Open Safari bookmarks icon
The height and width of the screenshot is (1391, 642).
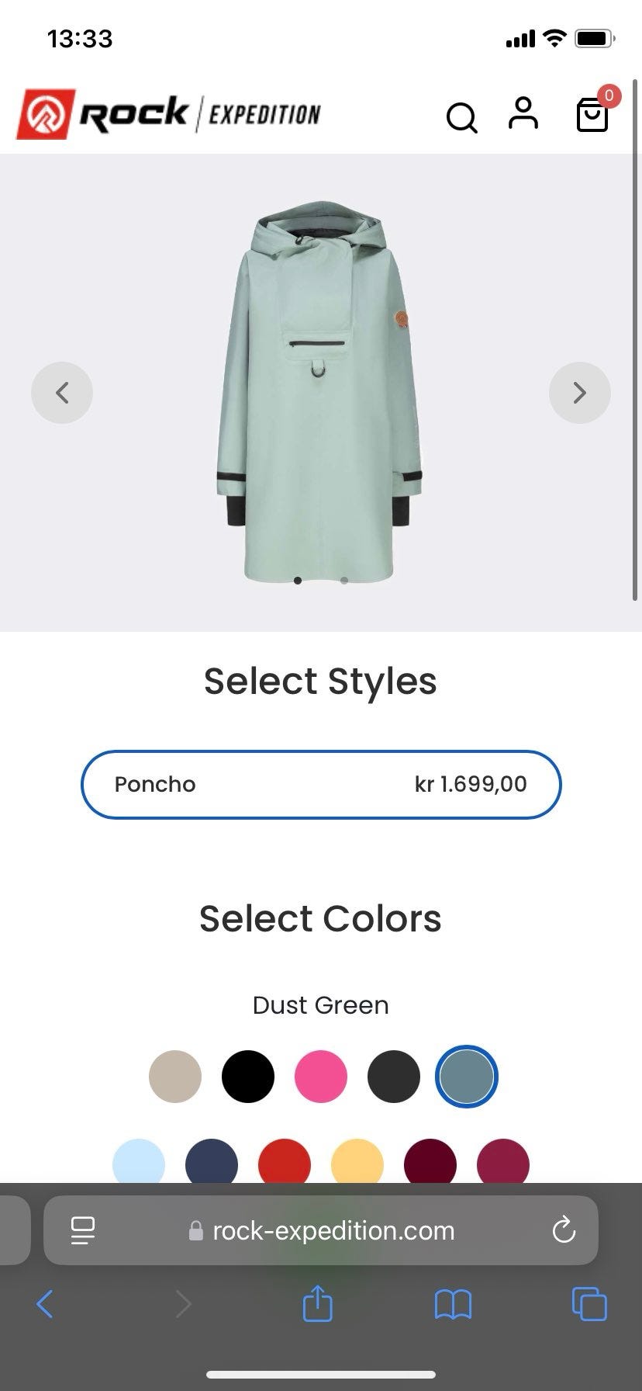click(x=453, y=1304)
